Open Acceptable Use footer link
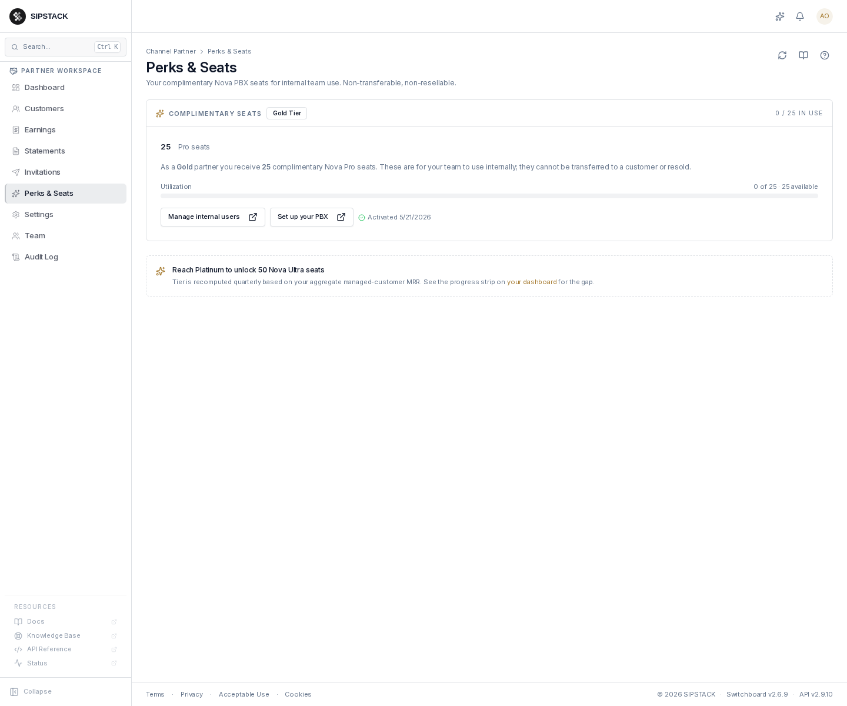This screenshot has width=847, height=706. (244, 695)
